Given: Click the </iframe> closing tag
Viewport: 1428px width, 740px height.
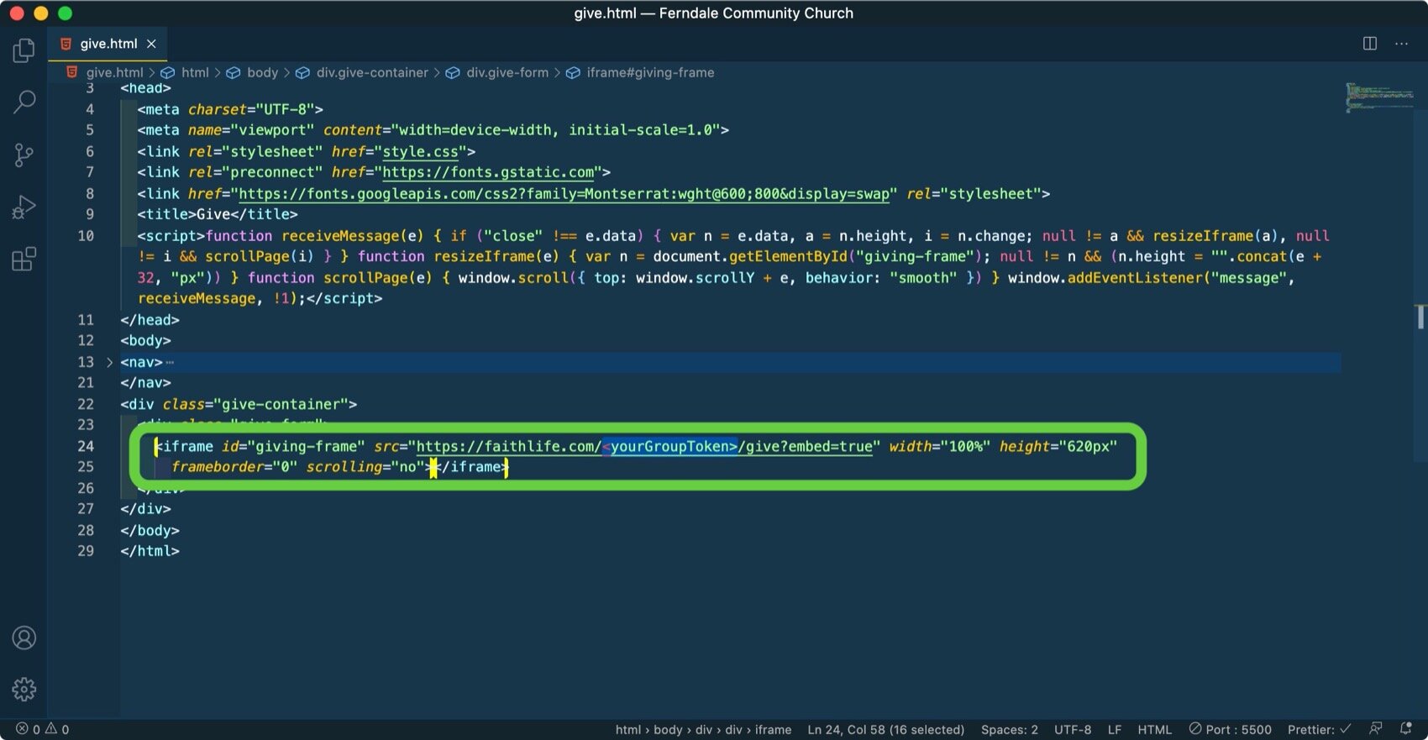Looking at the screenshot, I should click(x=472, y=467).
